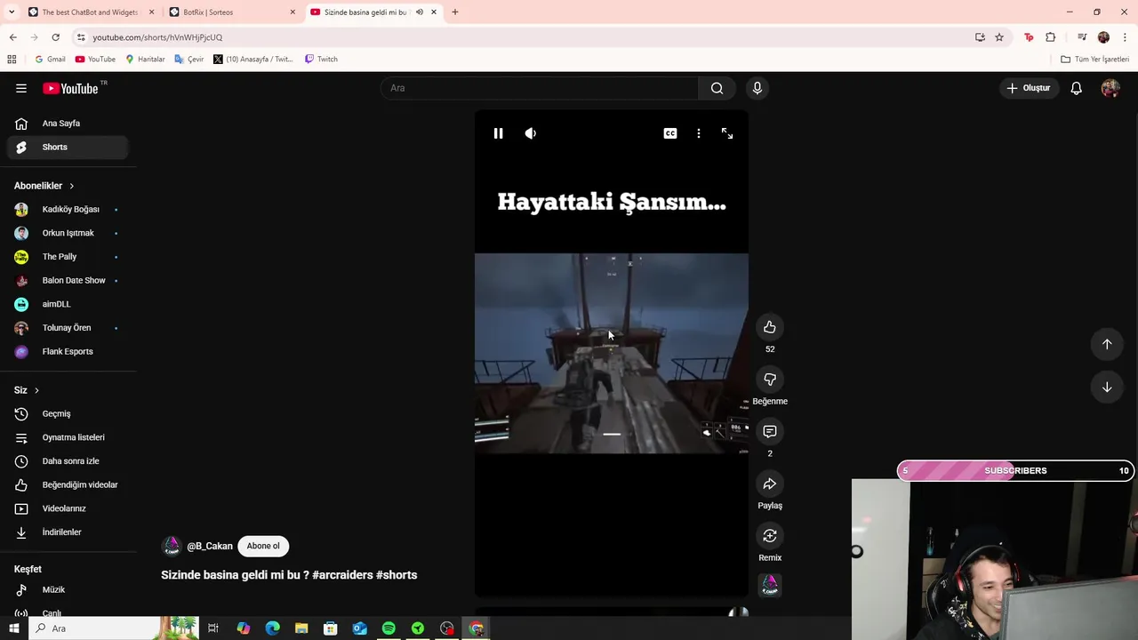Open Beğendiğim videolar liked videos

(x=68, y=484)
